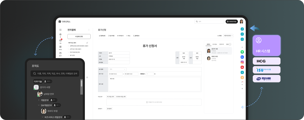This screenshot has height=120, width=304.
Task: Switch to the 문서정보 tab
Action: [x=214, y=44]
